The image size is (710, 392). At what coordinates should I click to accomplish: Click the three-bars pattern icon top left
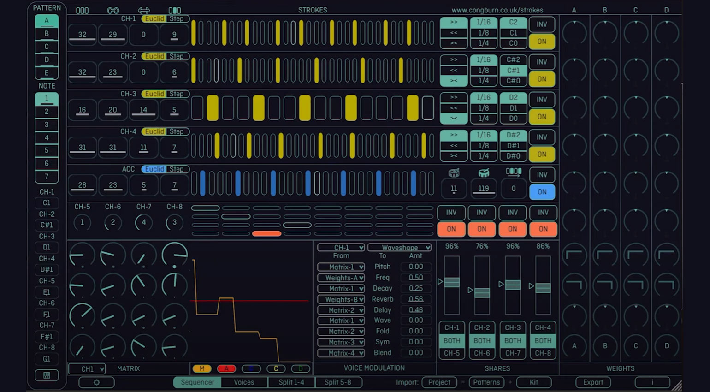(x=82, y=9)
